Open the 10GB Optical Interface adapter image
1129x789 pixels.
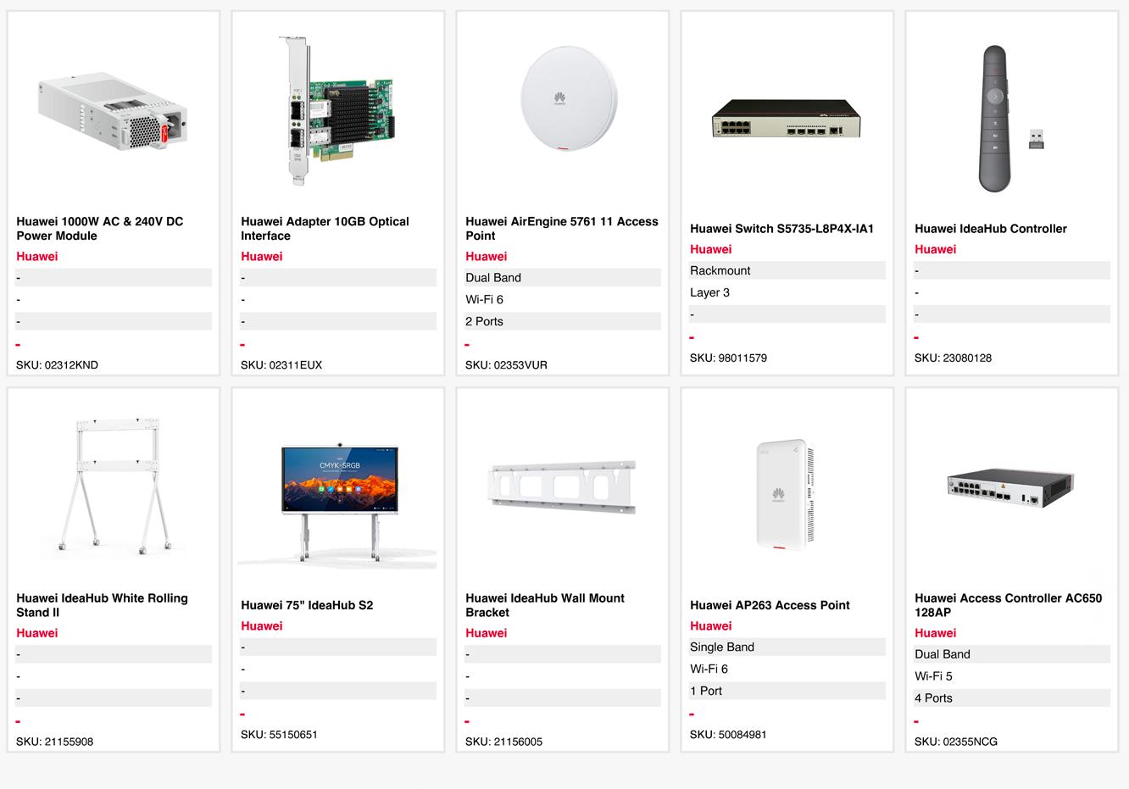pyautogui.click(x=336, y=110)
